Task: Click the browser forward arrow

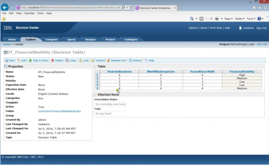Action: [x=12, y=8]
